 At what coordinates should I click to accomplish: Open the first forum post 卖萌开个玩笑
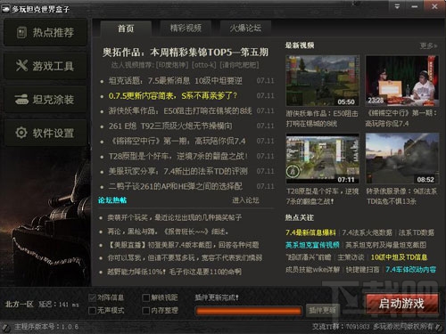point(175,218)
